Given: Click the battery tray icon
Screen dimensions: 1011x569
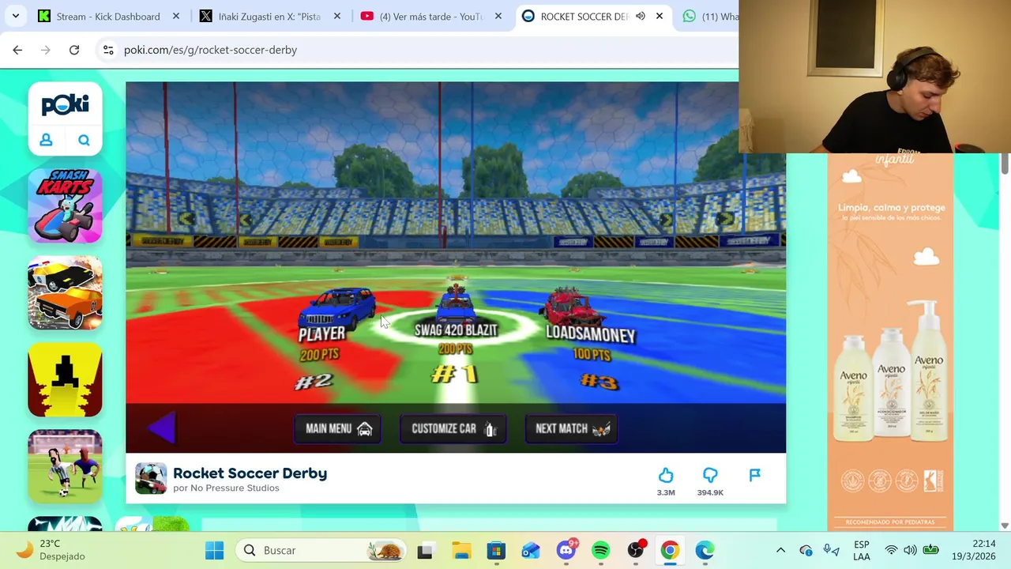Looking at the screenshot, I should (x=931, y=550).
